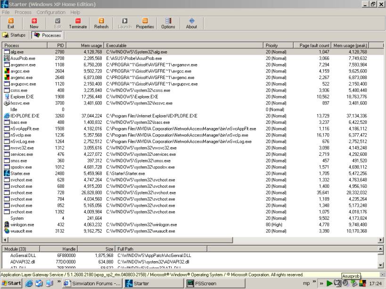Sort by Page fault count column

click(x=314, y=46)
